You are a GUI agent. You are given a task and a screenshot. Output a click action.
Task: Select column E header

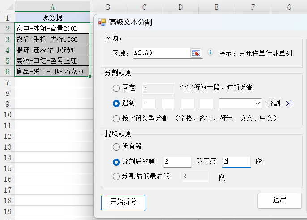point(217,7)
